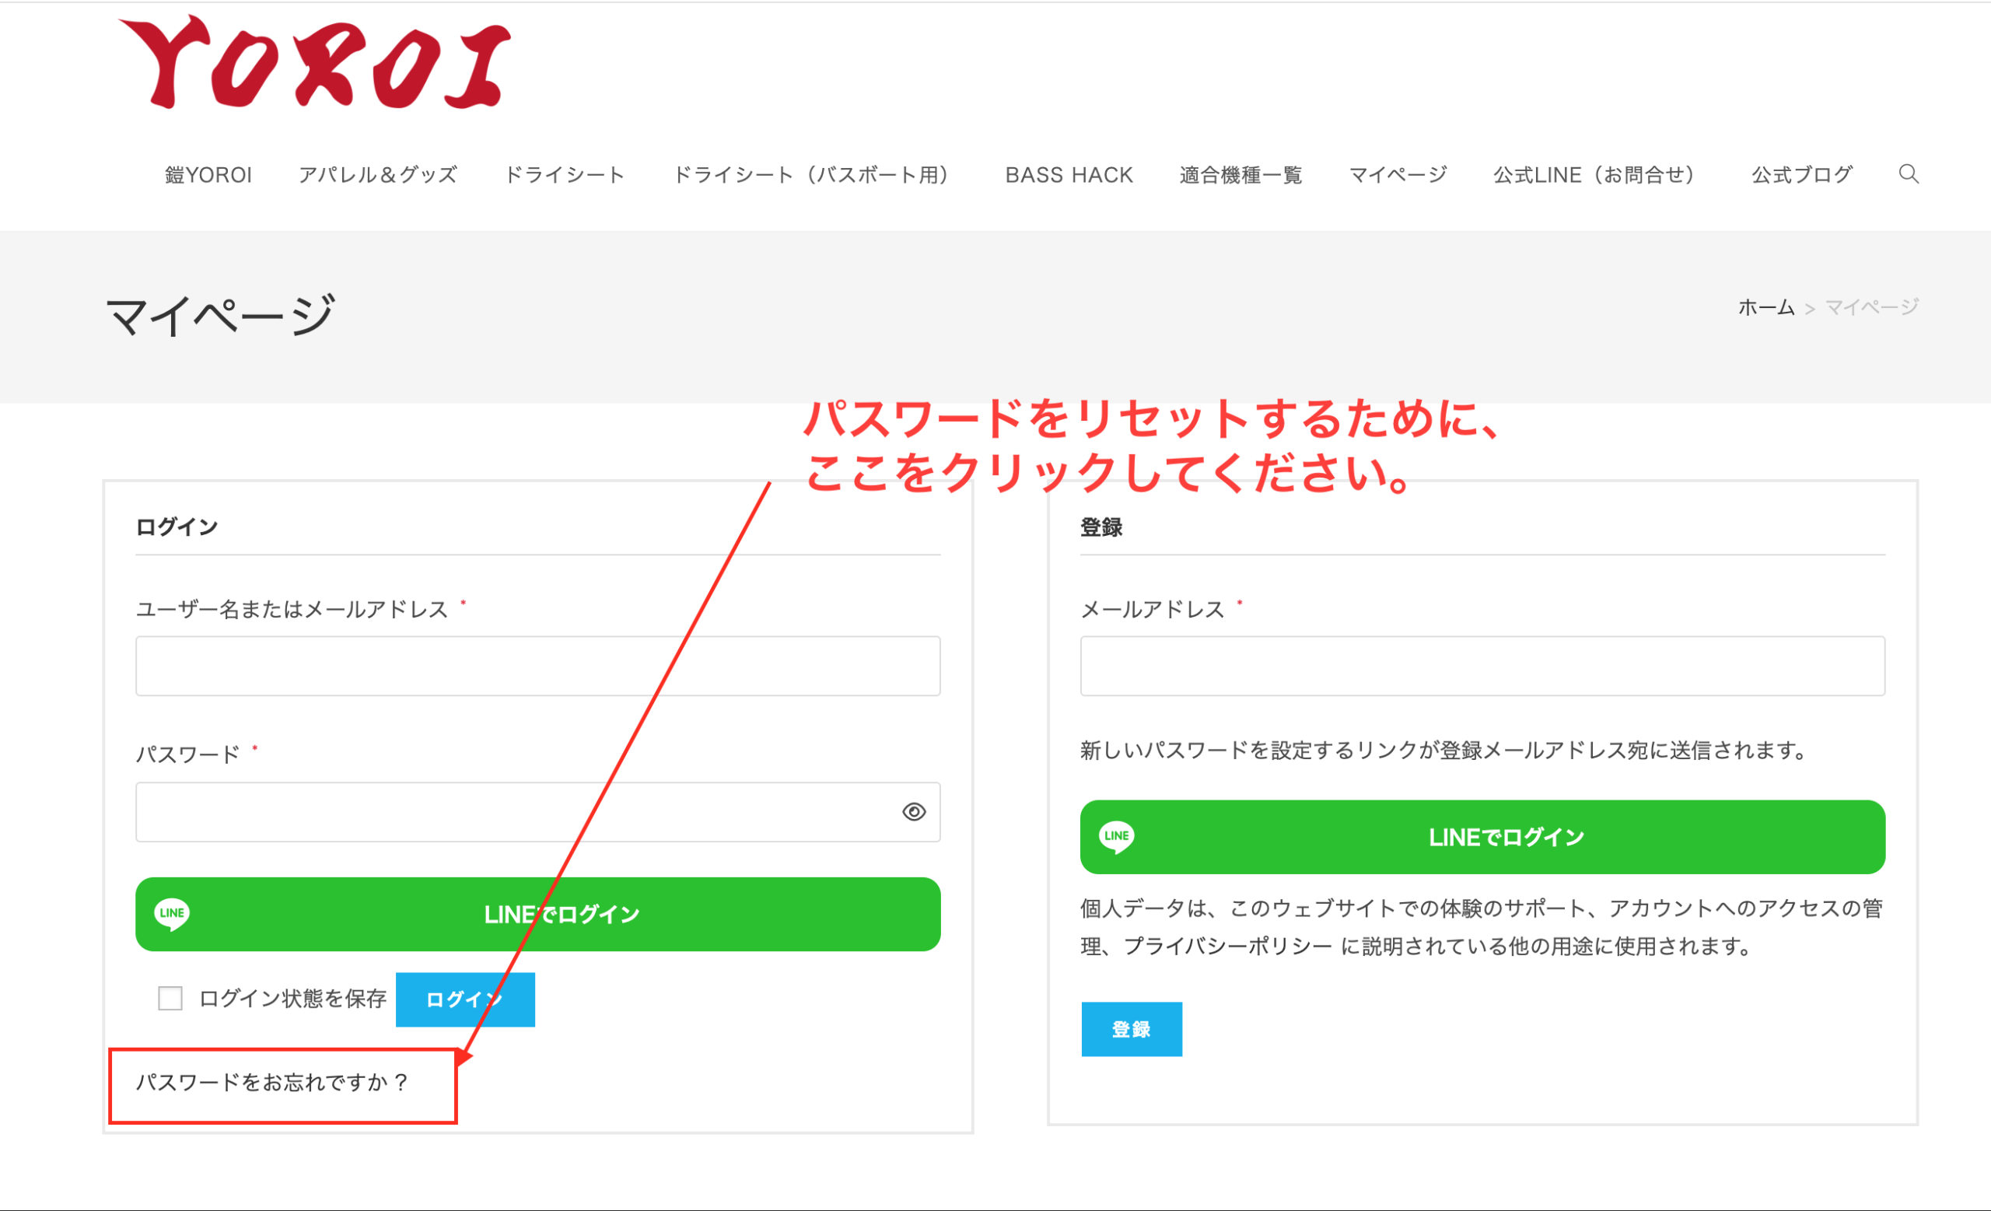
Task: Go to ドライシート menu item
Action: [x=565, y=175]
